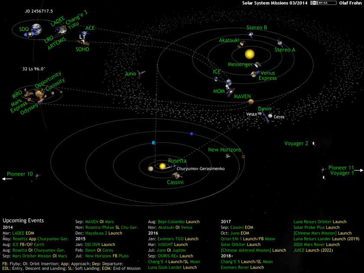Click the 'Solar System Missions 03/2014' title
The width and height of the screenshot is (364, 273).
275,3
